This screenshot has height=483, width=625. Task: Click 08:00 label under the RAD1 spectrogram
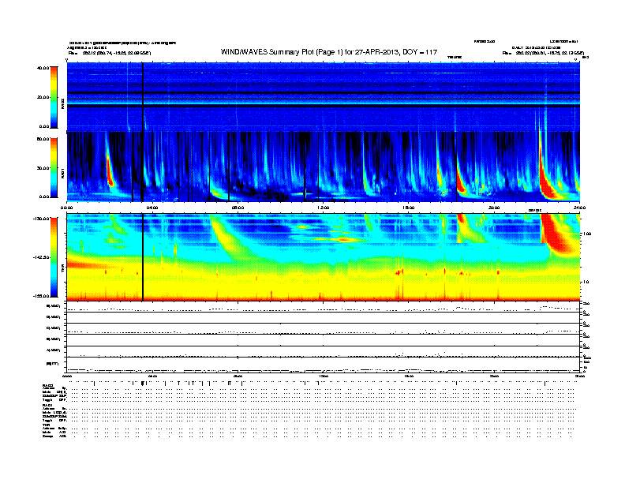[238, 208]
